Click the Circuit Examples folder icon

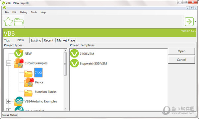[x=19, y=63]
